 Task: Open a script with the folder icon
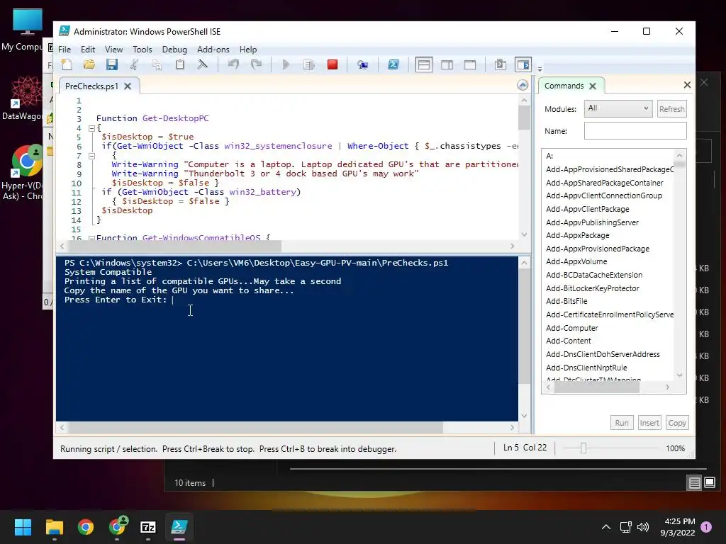click(x=89, y=64)
